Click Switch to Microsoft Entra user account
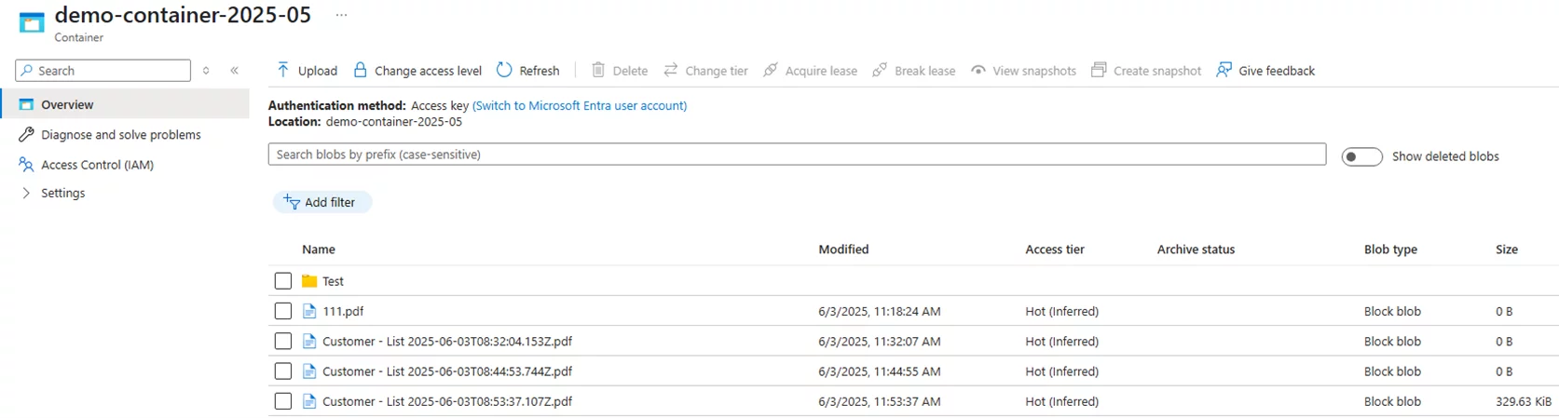This screenshot has height=418, width=1559. point(580,106)
